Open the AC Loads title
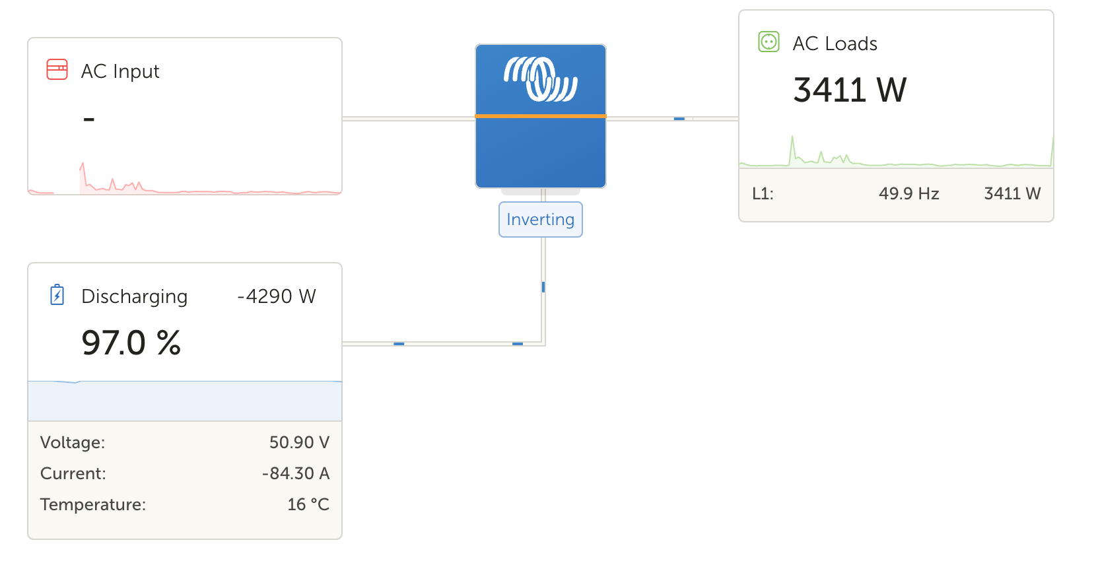The image size is (1096, 565). click(x=835, y=44)
